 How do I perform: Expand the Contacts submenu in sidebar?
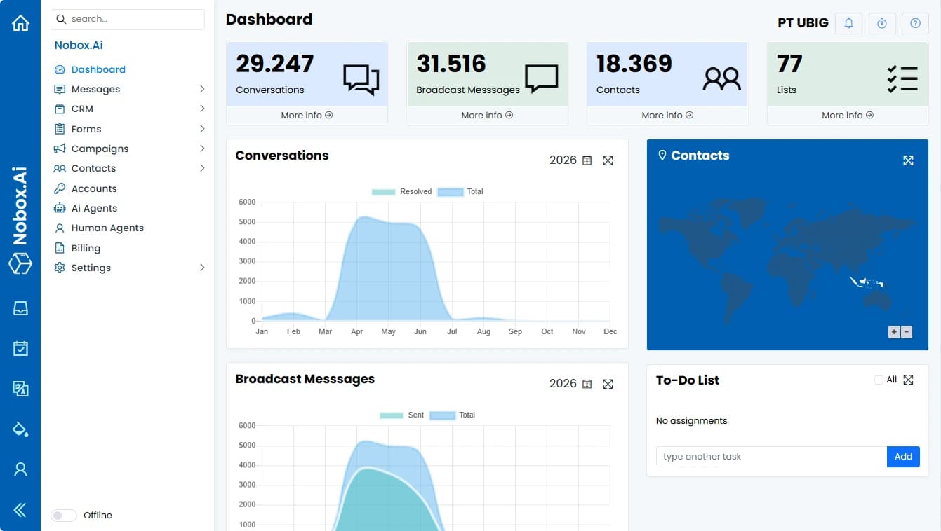point(202,168)
